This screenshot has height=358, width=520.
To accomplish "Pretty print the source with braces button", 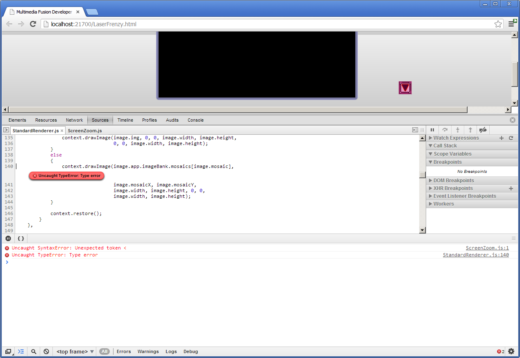I will tap(21, 238).
